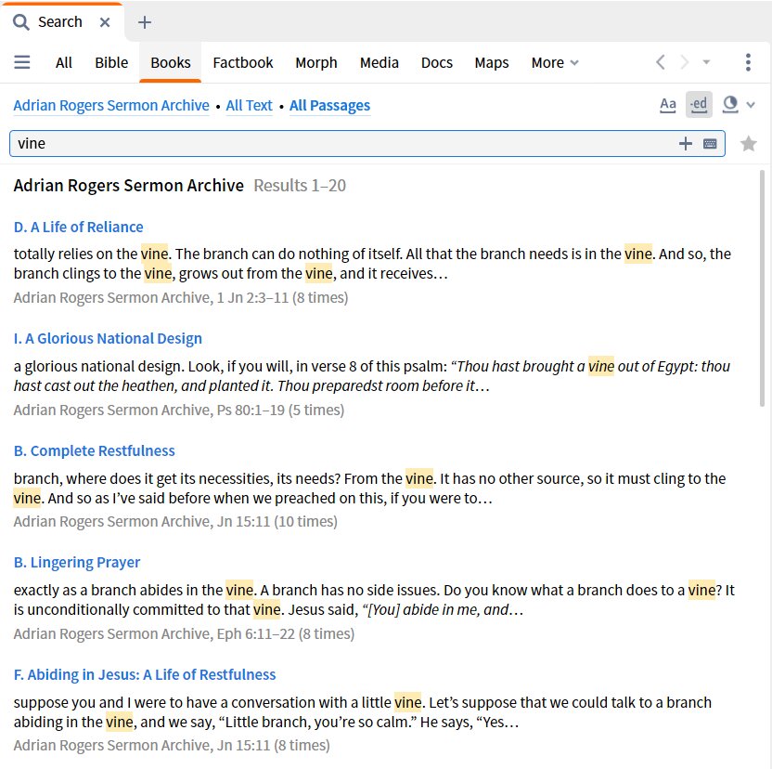Click the snippet starting 'a glorious national design'
This screenshot has width=772, height=769.
(x=372, y=375)
